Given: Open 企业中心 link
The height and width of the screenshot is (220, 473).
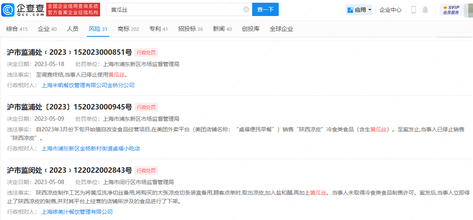Looking at the screenshot, I should tap(391, 10).
